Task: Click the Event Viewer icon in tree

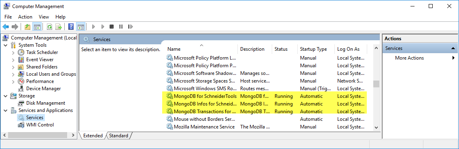Action: click(21, 60)
